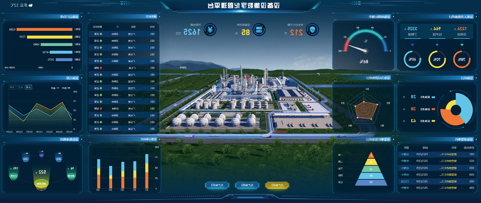Click the up arrow beside 设备类3
This screenshot has width=481, height=203.
(404, 121)
